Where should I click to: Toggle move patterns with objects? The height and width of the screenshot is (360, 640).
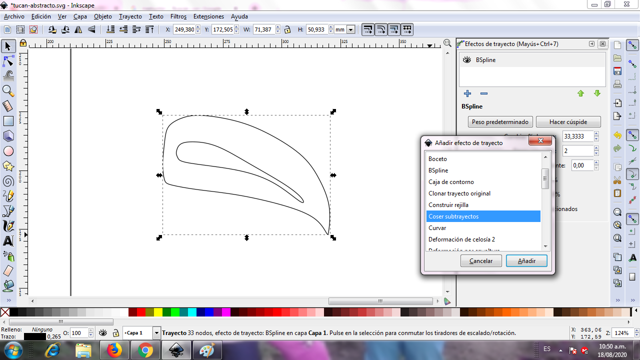(406, 29)
